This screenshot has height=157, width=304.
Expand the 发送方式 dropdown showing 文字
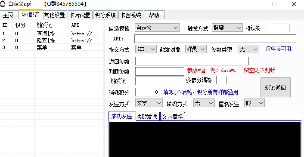click(x=149, y=103)
